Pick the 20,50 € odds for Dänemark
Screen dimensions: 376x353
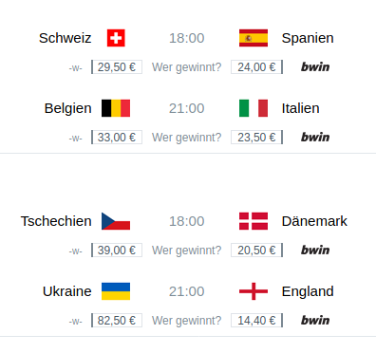pyautogui.click(x=256, y=251)
